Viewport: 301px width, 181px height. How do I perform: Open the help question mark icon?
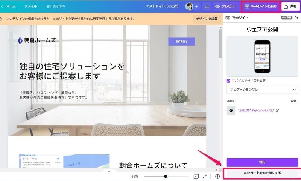217,177
